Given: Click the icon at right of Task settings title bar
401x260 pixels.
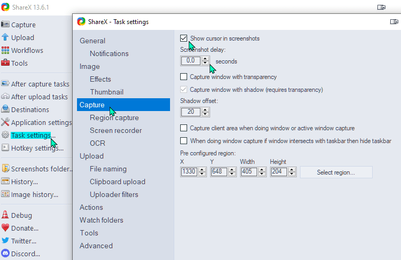Looking at the screenshot, I should [394, 22].
